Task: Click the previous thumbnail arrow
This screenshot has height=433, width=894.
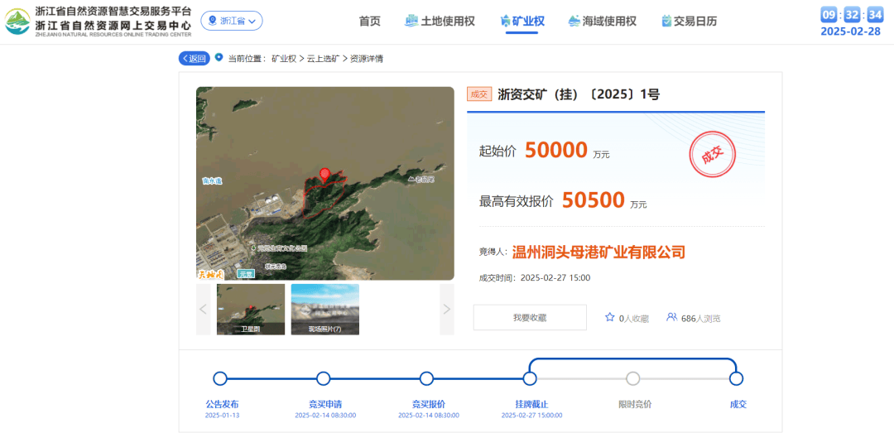Action: [x=203, y=309]
